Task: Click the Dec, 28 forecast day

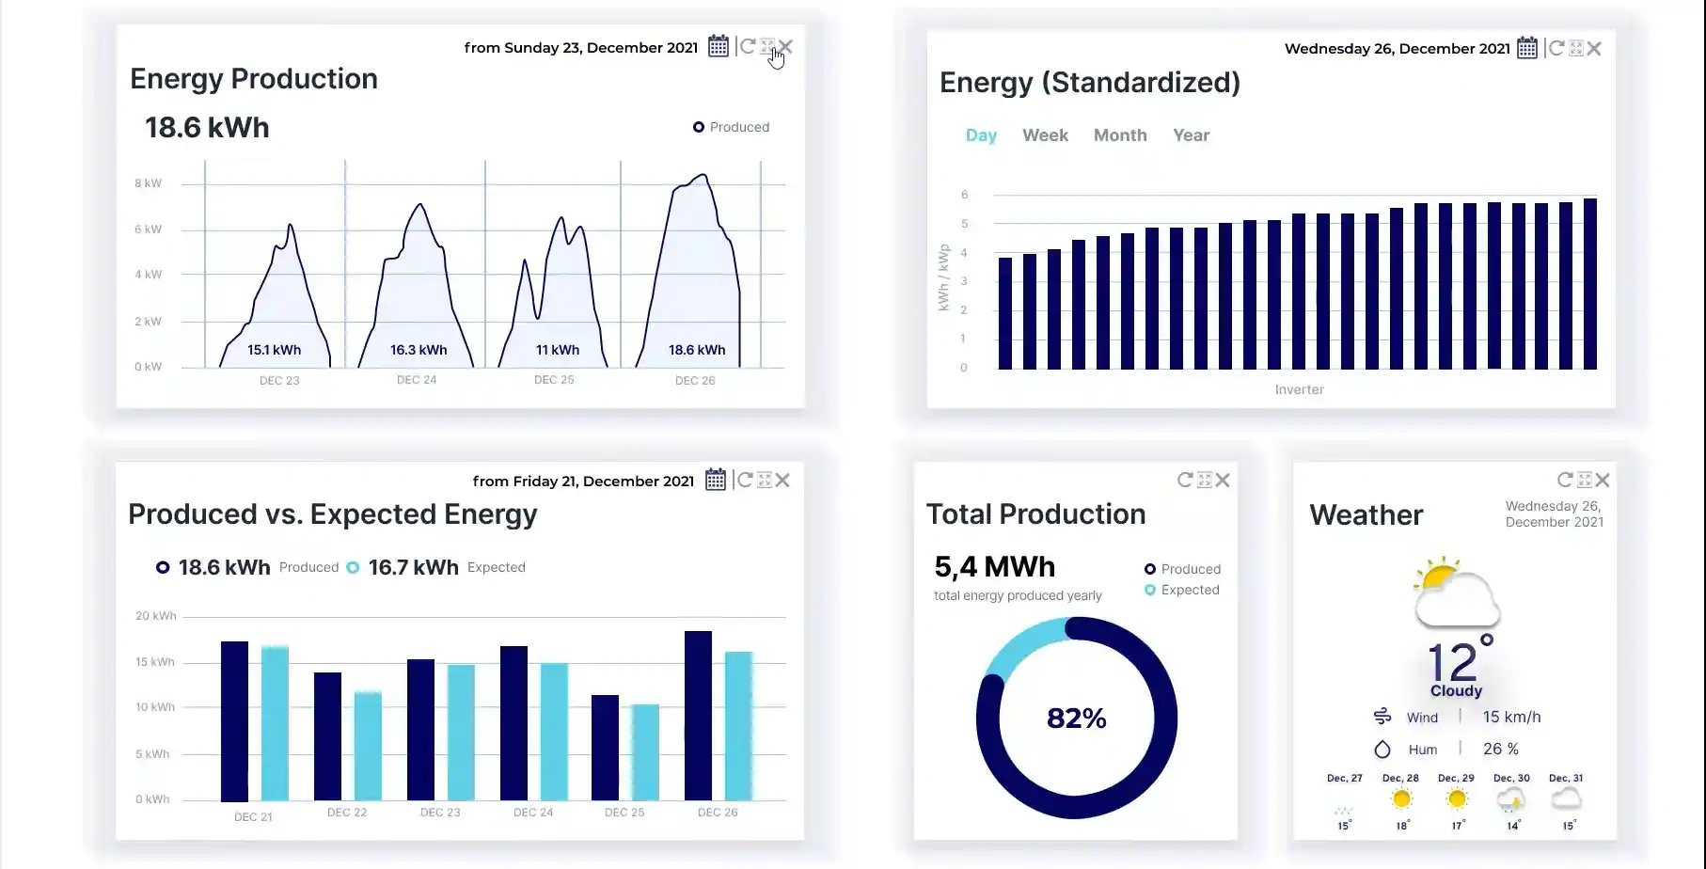Action: coord(1400,799)
